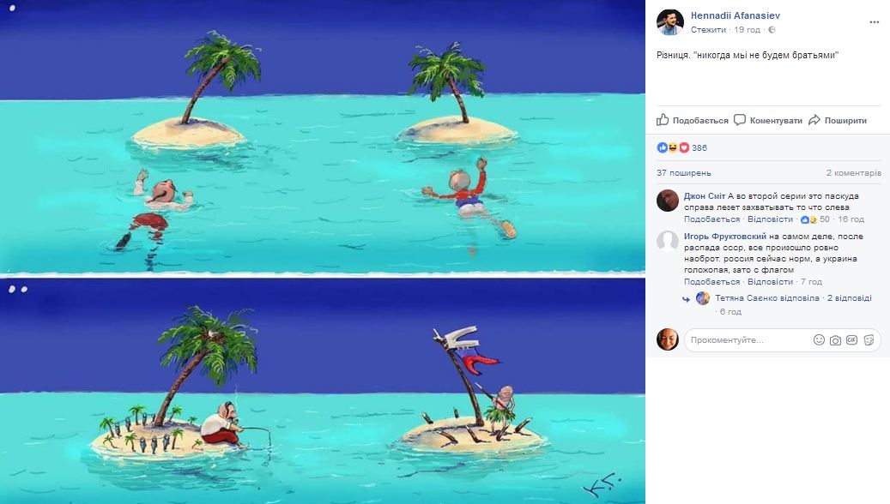The width and height of the screenshot is (890, 504).
Task: Click the Коментувати speech bubble icon
Action: click(741, 120)
